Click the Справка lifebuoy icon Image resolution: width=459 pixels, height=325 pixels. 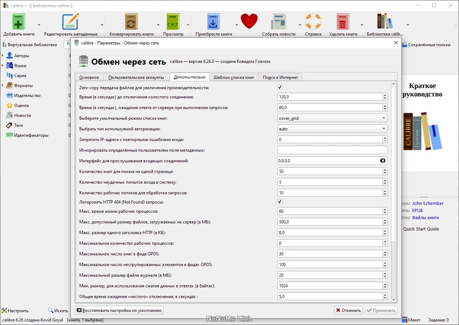tap(313, 22)
